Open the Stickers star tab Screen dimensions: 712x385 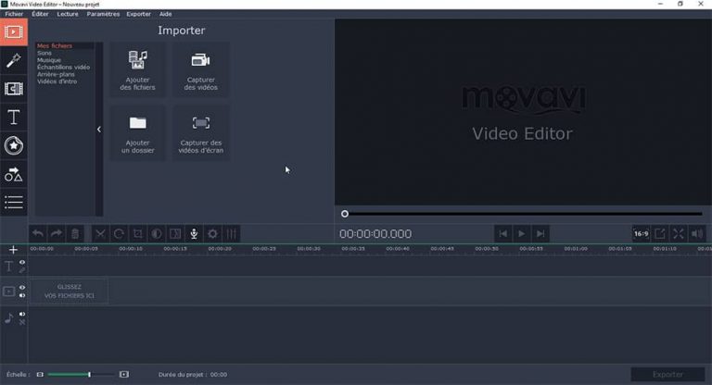click(x=14, y=145)
